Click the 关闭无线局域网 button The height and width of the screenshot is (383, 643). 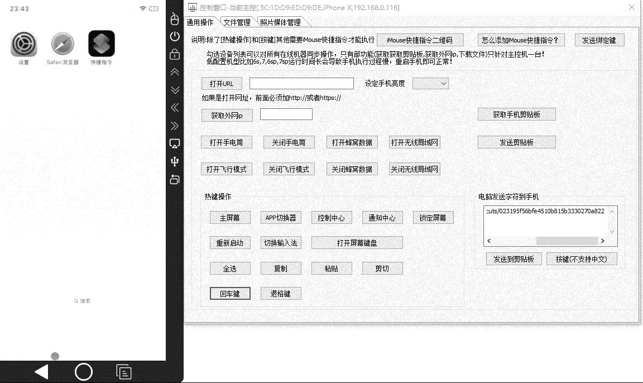coord(415,169)
